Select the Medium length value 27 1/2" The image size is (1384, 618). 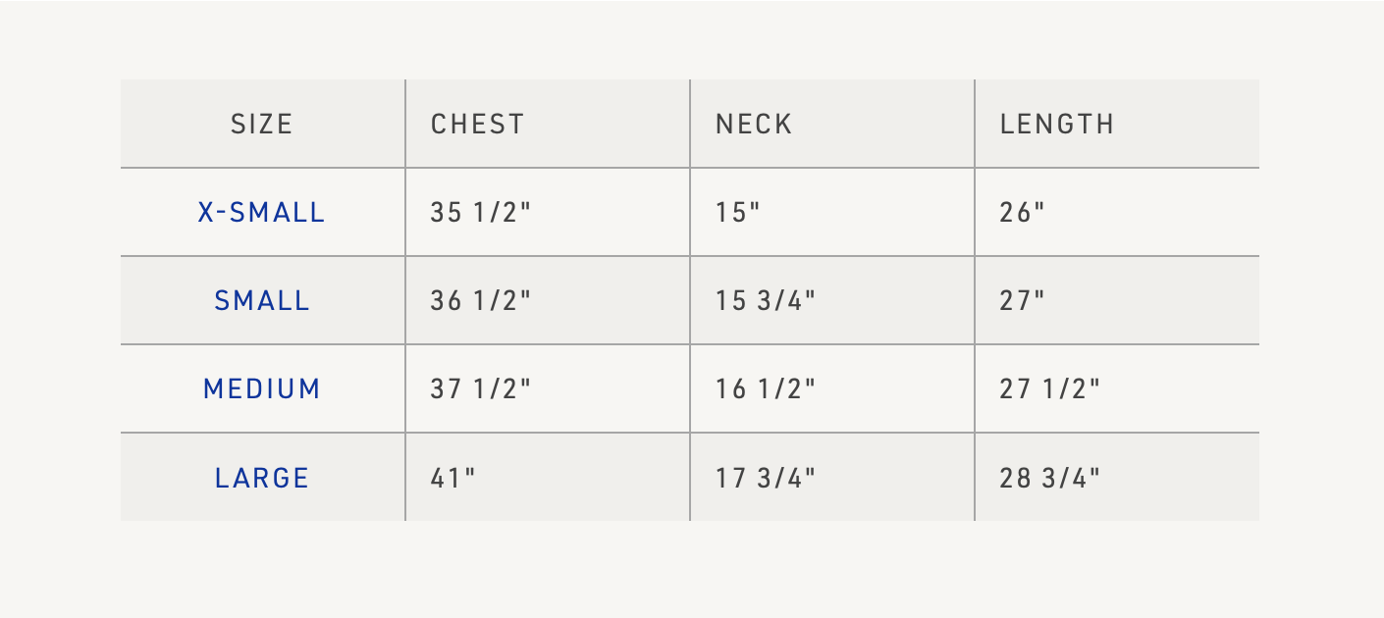click(1050, 389)
